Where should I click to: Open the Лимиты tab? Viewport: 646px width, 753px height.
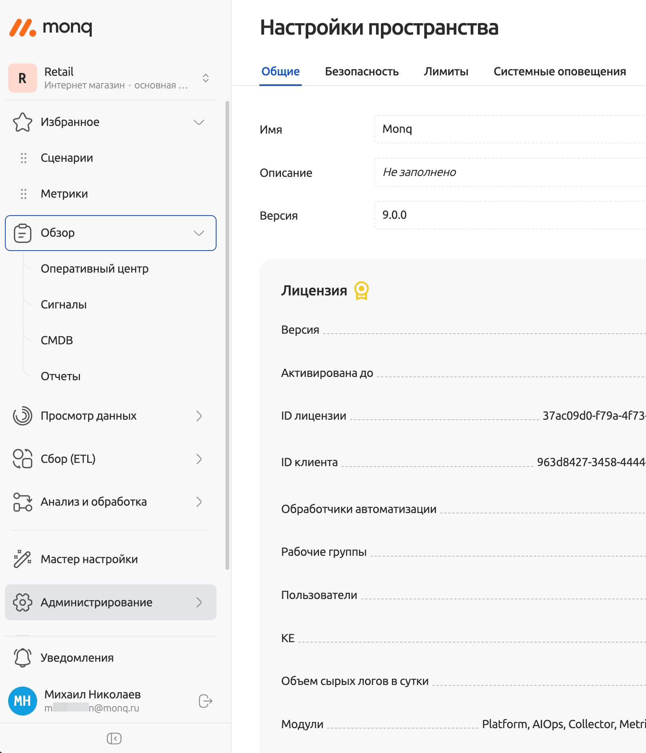tap(446, 72)
